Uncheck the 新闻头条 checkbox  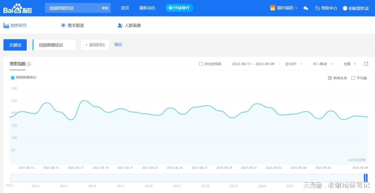(330, 78)
